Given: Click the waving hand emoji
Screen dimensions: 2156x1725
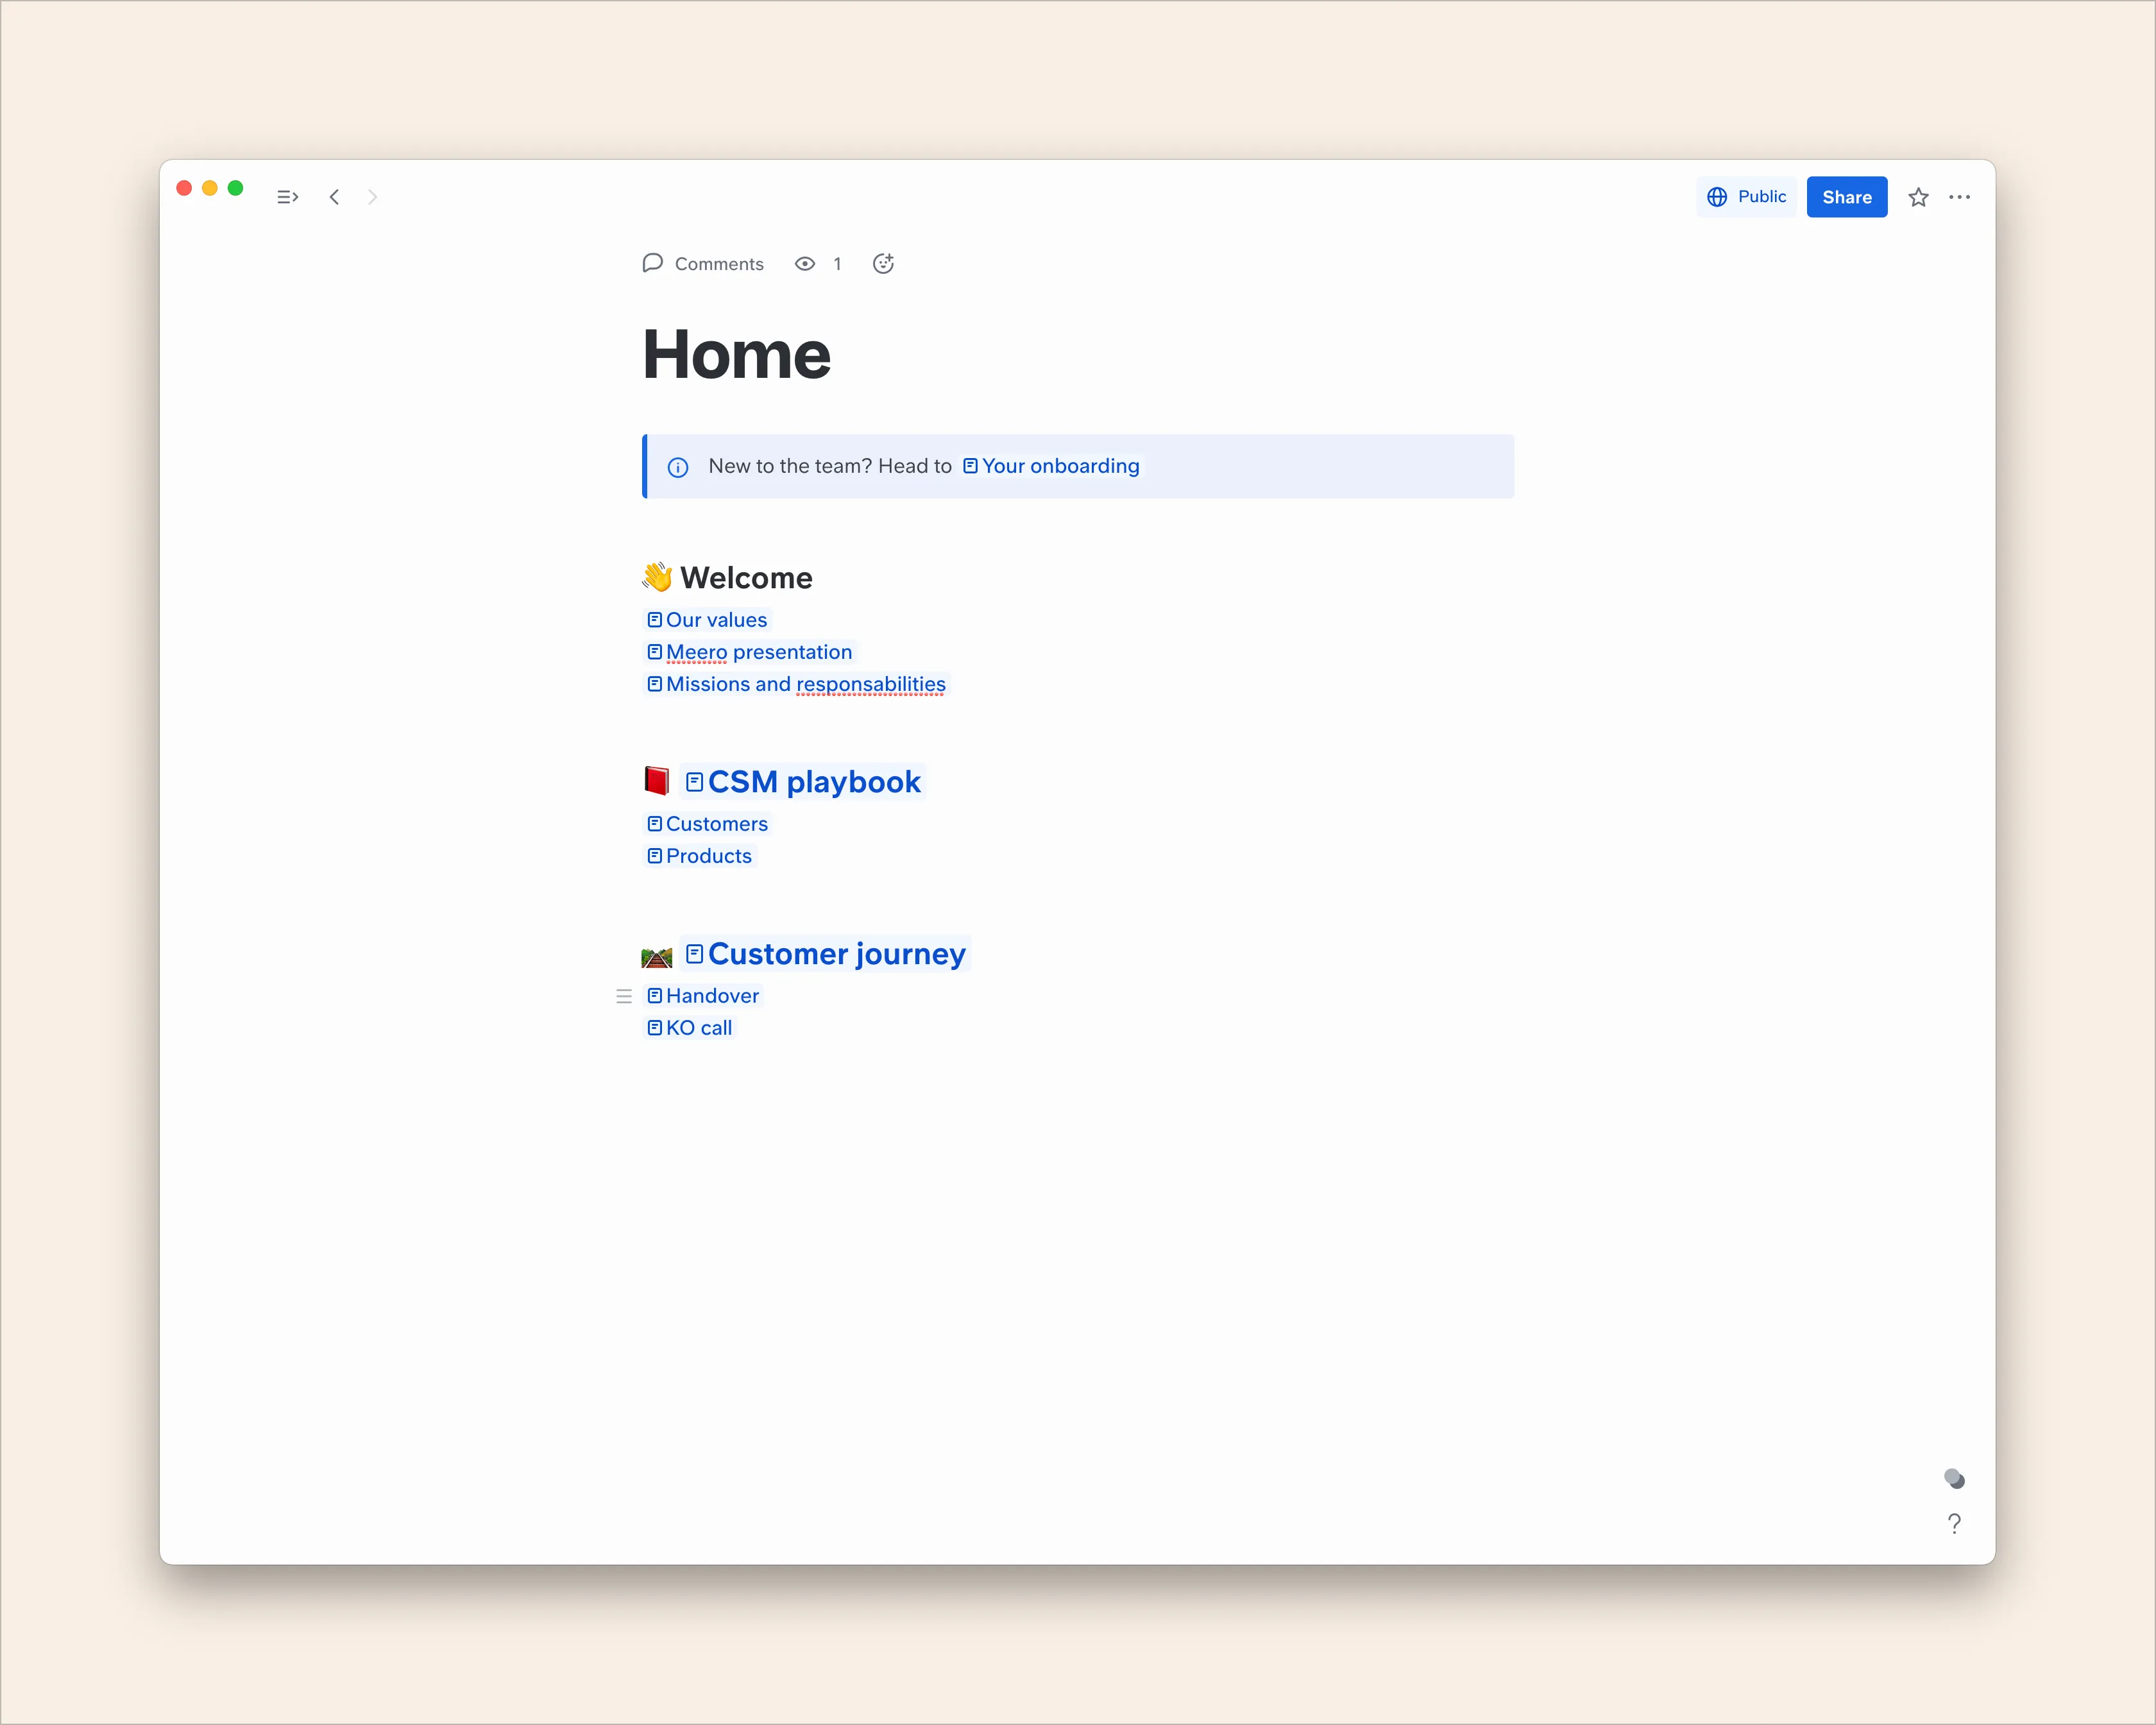Looking at the screenshot, I should tap(657, 577).
